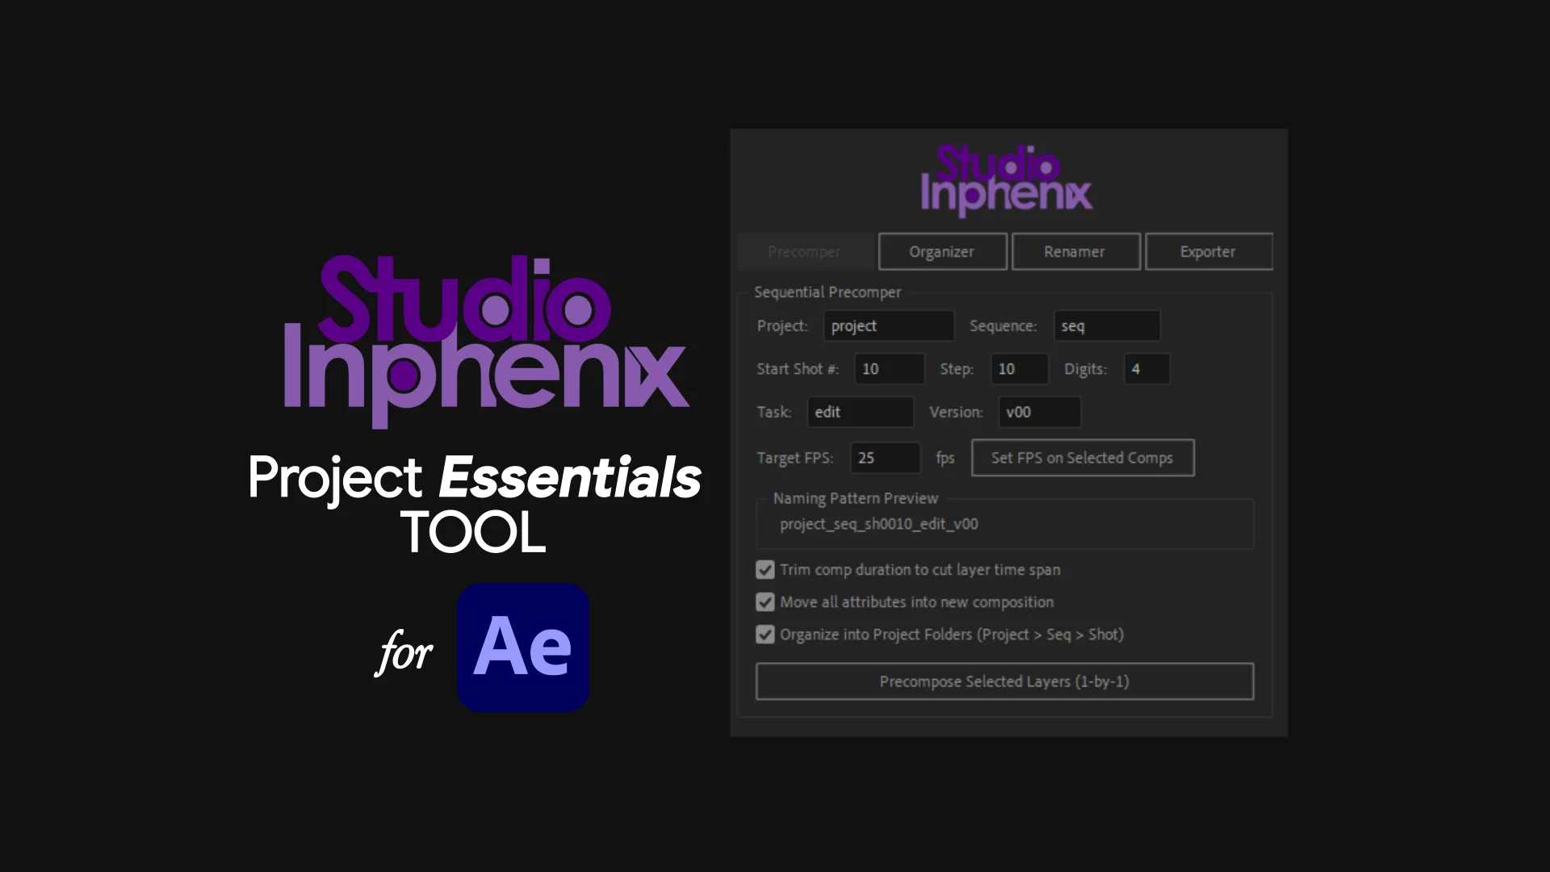Click the After Effects Ae icon

523,648
